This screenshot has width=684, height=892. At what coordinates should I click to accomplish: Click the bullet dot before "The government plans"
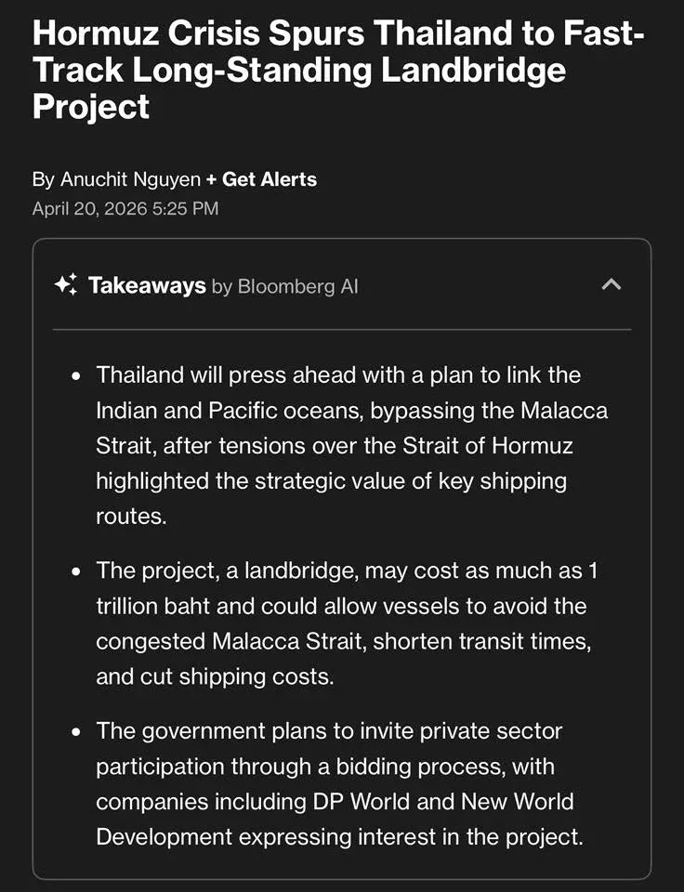point(77,731)
